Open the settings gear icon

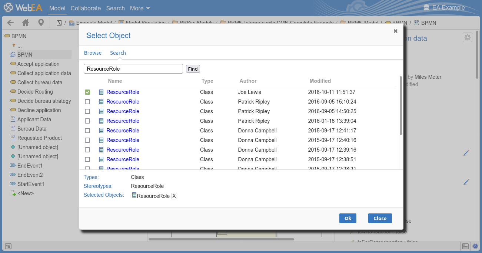coord(467,37)
